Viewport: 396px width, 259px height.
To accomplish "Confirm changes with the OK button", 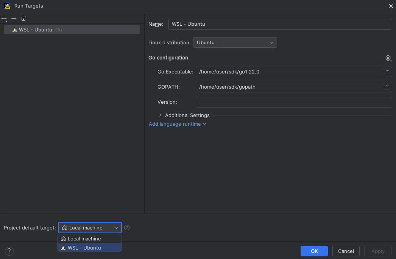I will click(314, 251).
